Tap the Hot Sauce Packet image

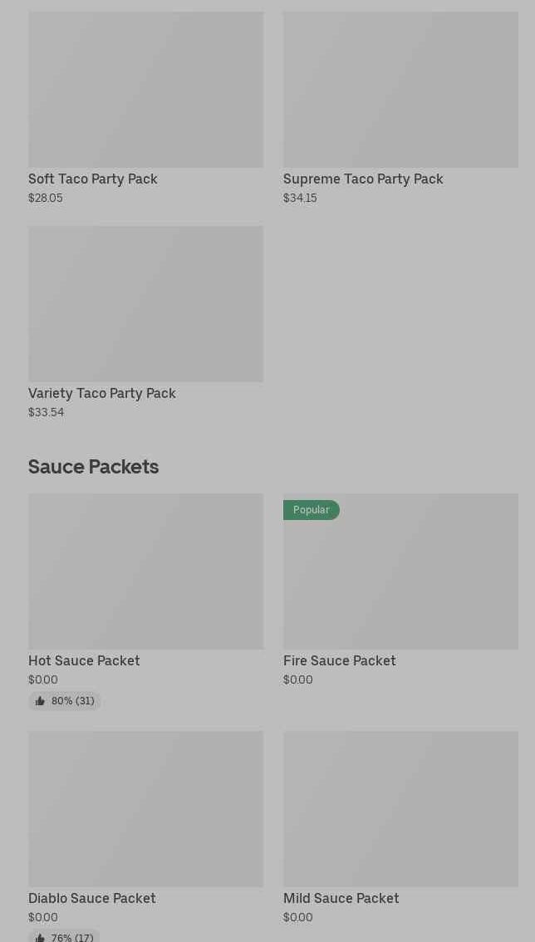click(145, 572)
